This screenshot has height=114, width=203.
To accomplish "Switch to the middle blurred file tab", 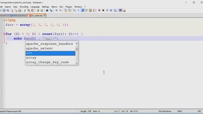I will [x=19, y=16].
